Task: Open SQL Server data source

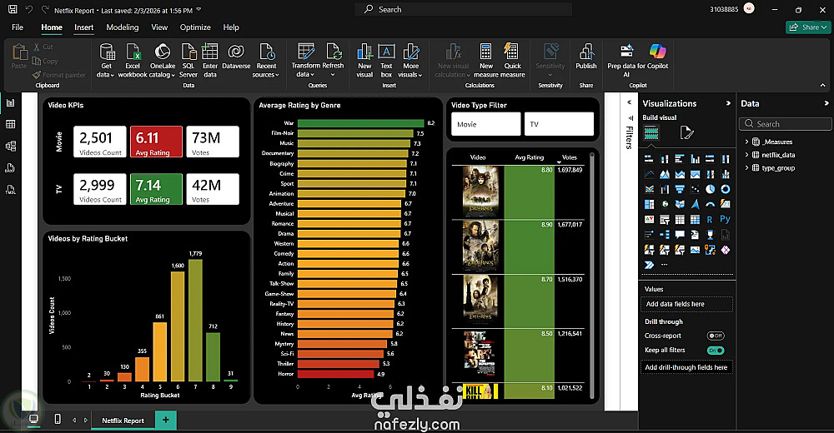Action: [x=188, y=61]
